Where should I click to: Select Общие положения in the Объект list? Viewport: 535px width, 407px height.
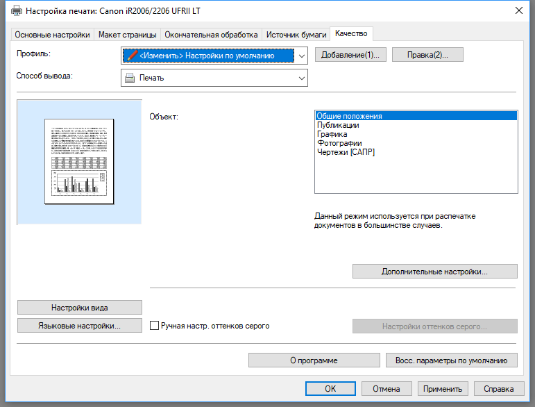click(x=416, y=116)
